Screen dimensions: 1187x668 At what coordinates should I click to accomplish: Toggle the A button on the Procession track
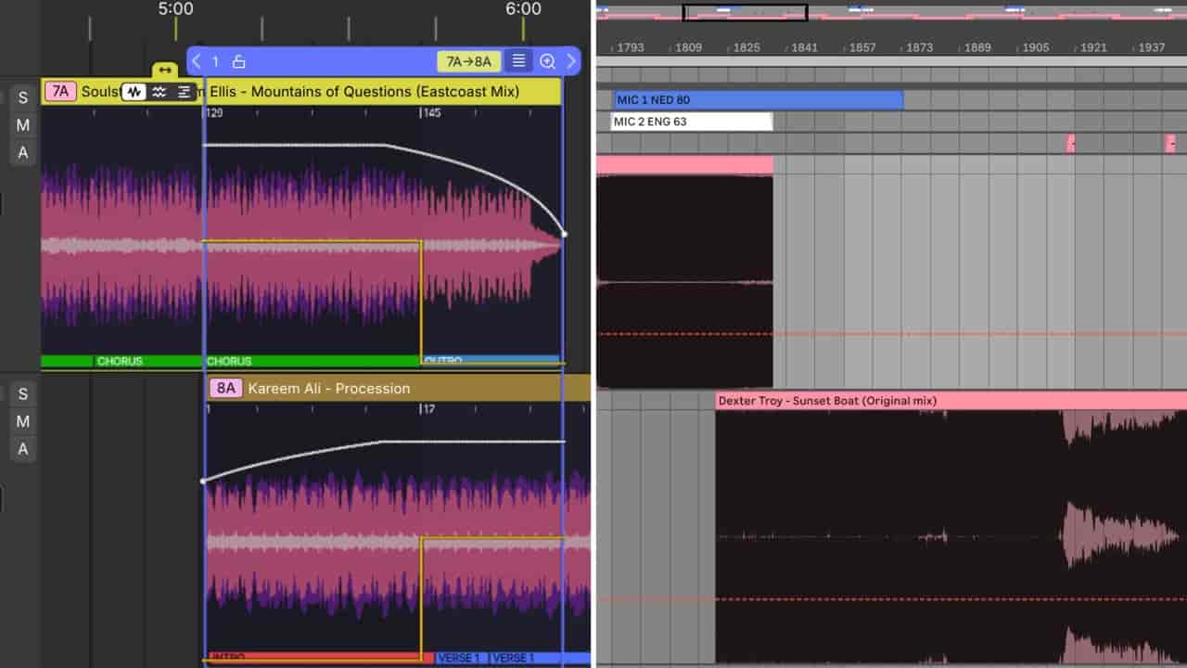pyautogui.click(x=23, y=449)
